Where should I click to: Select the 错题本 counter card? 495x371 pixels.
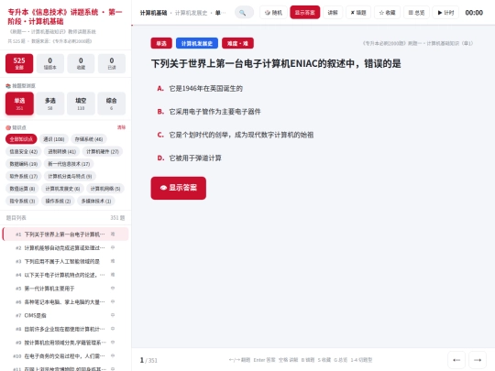tap(50, 63)
